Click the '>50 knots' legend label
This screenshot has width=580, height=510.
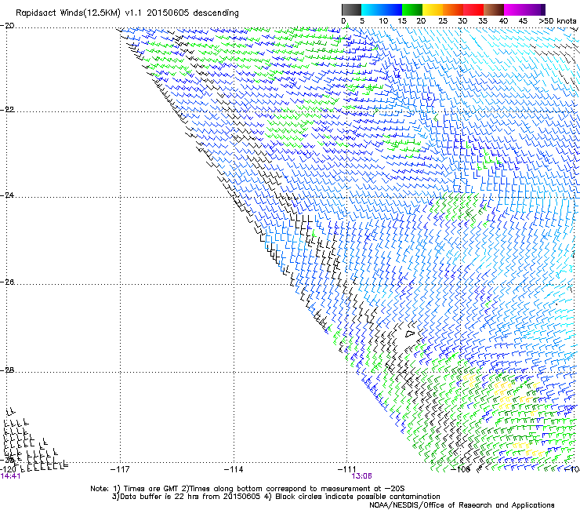click(x=557, y=21)
